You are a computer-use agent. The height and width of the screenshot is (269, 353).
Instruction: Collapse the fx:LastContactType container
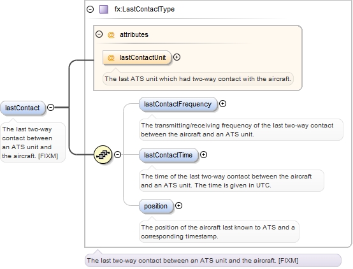90,9
